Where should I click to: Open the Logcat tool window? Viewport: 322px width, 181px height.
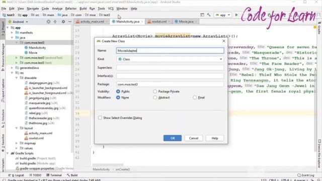point(16,175)
